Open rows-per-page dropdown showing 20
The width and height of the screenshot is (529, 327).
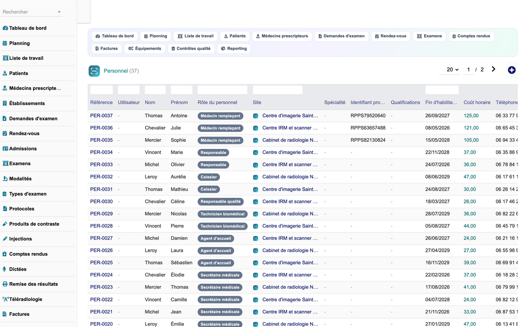tap(450, 70)
